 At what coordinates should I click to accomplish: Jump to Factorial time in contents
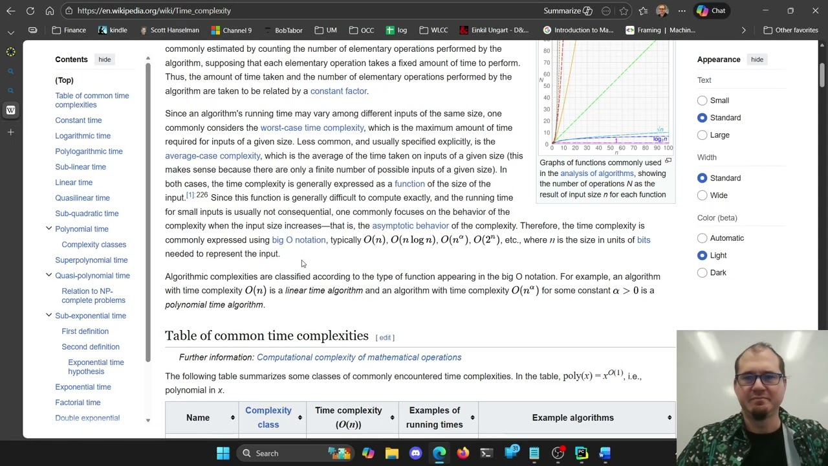tap(78, 403)
